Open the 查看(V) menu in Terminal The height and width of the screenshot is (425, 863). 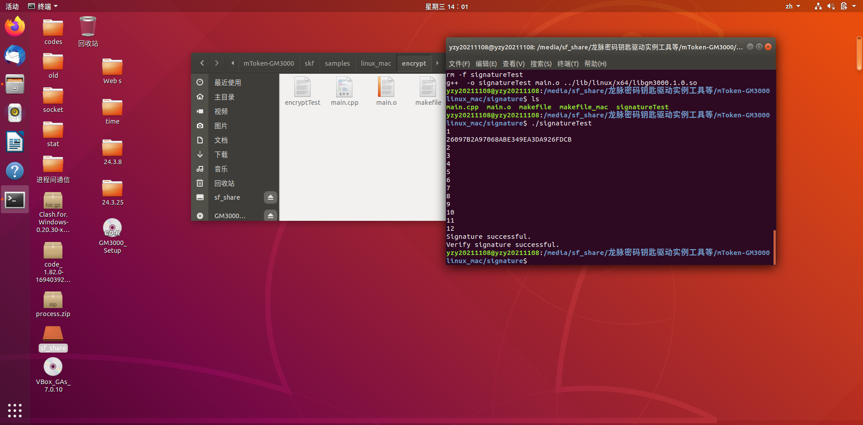pyautogui.click(x=513, y=64)
